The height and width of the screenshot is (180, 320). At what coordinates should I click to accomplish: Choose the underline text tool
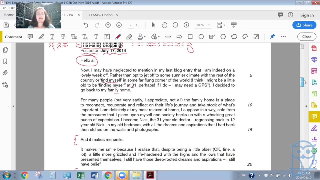click(52, 37)
